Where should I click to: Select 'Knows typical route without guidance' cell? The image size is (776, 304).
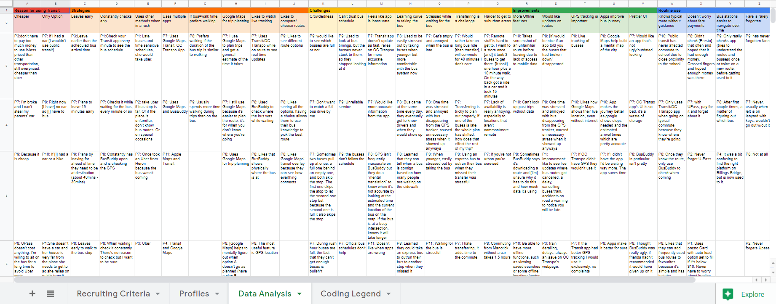672,23
